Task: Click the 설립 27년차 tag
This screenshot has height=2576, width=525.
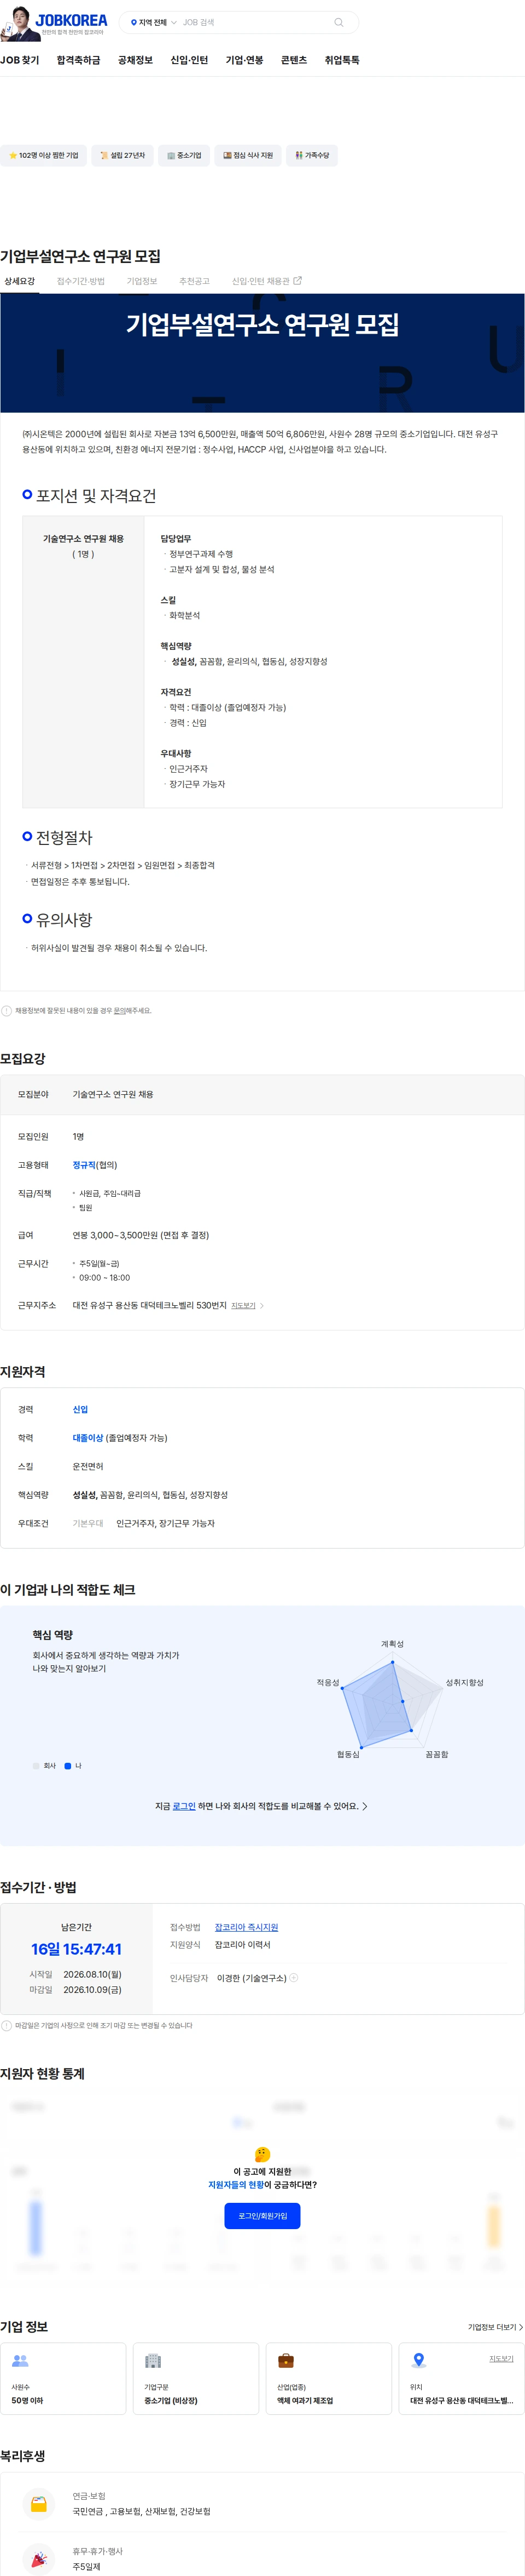Action: pyautogui.click(x=122, y=155)
